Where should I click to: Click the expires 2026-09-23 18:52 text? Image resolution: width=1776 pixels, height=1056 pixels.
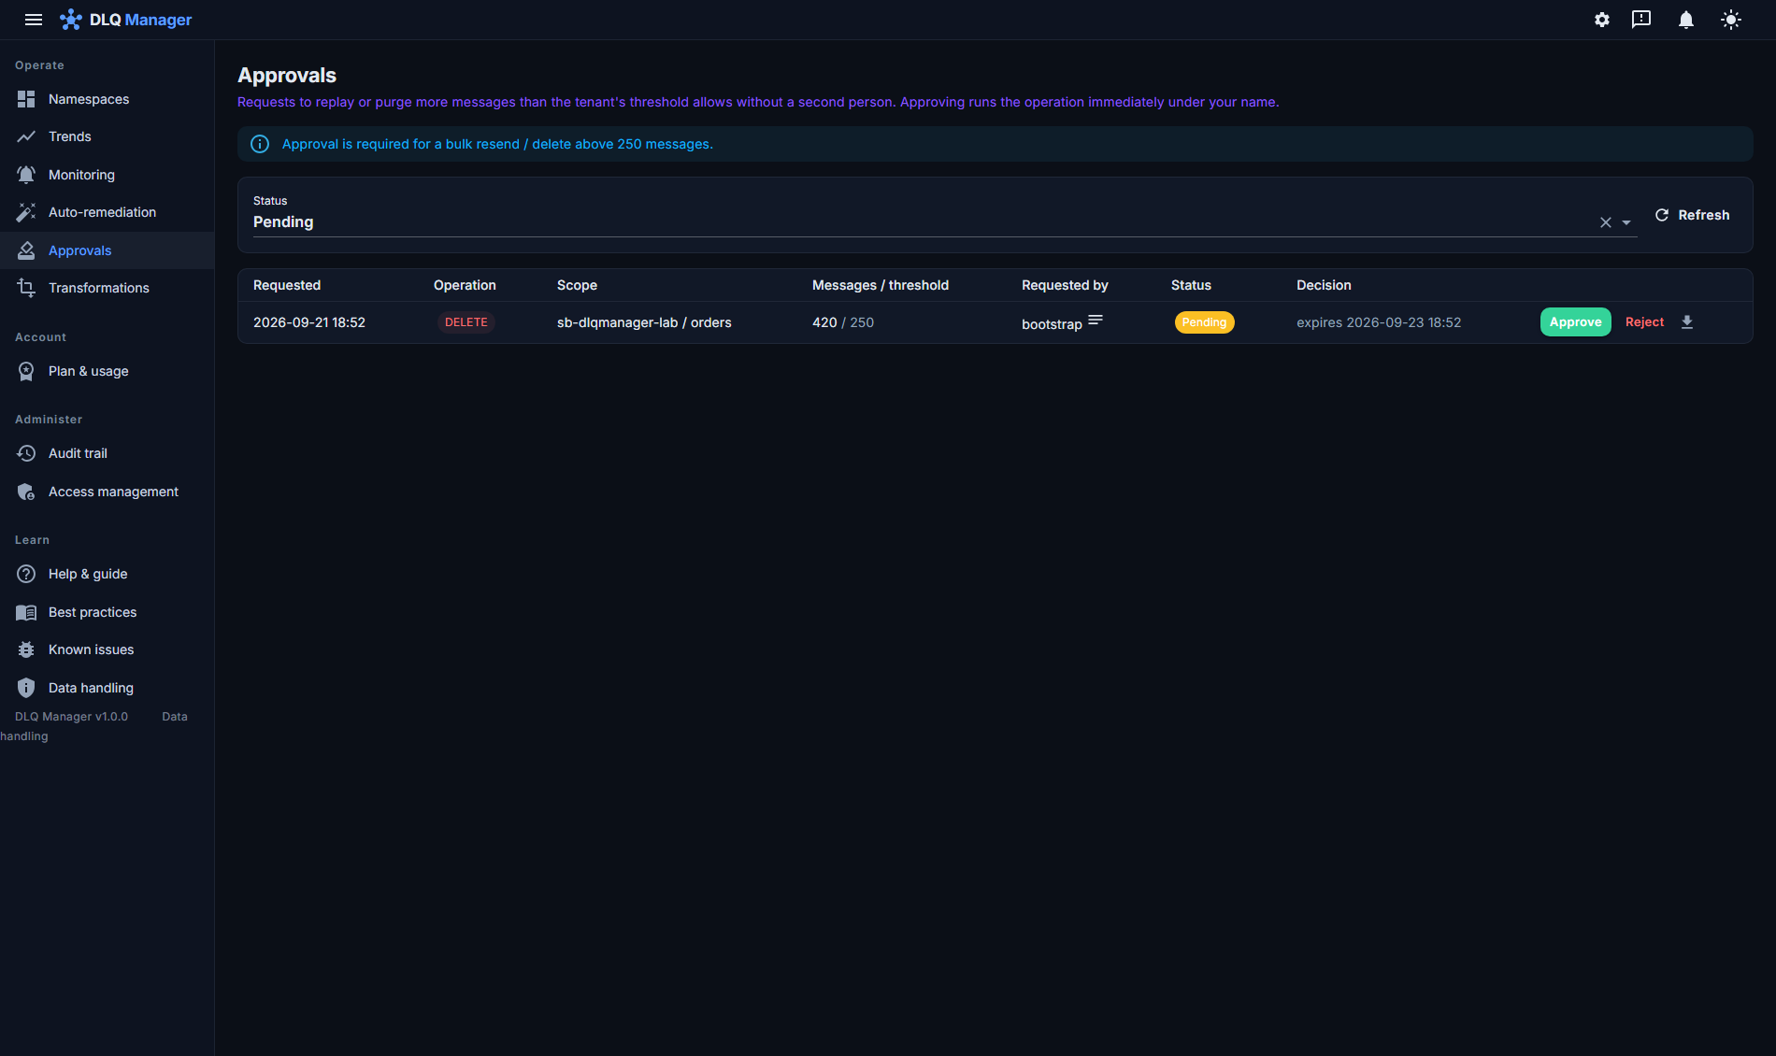tap(1379, 322)
